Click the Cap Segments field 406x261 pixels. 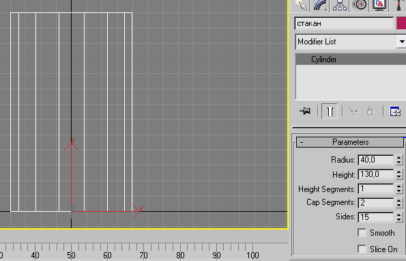click(376, 202)
